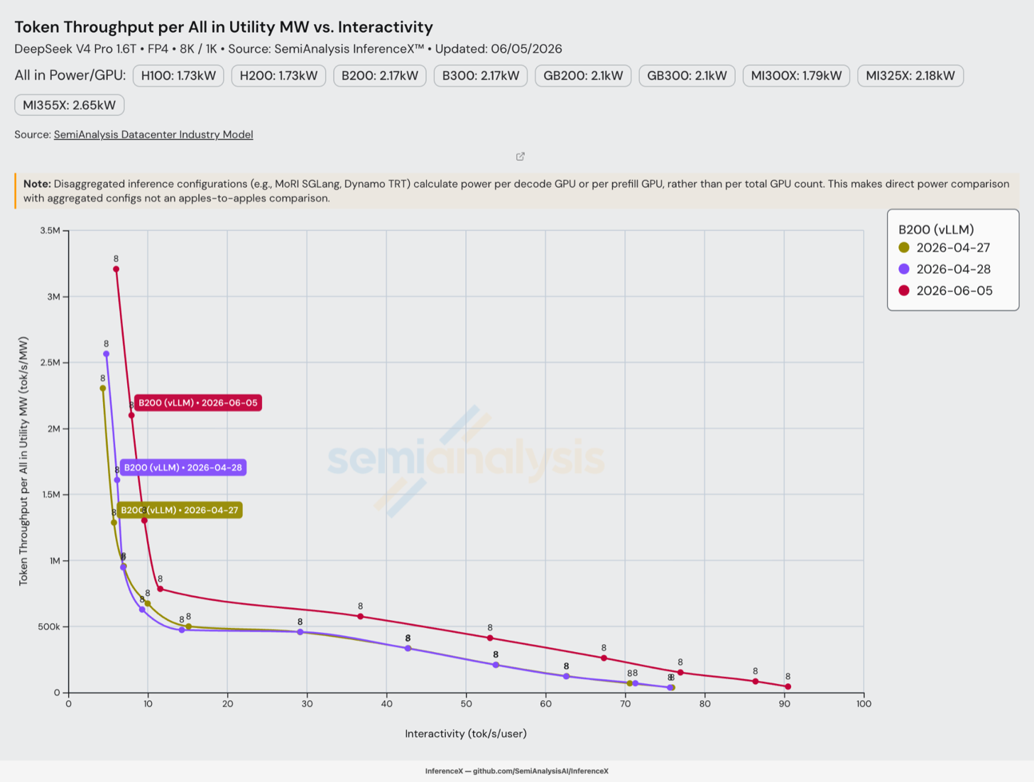This screenshot has height=782, width=1034.
Task: Click the 30 x-axis tick label
Action: pos(307,704)
